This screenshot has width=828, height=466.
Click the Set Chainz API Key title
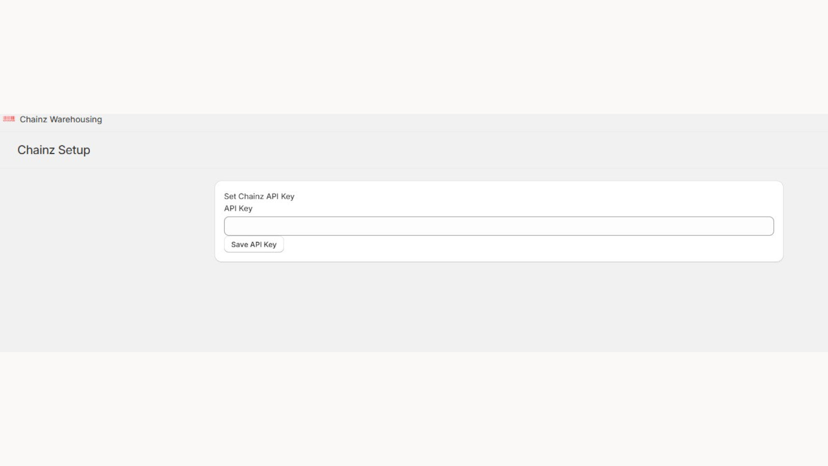(x=259, y=196)
